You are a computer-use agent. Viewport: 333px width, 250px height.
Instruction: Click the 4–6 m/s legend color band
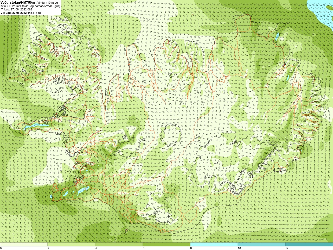[x=119, y=245]
